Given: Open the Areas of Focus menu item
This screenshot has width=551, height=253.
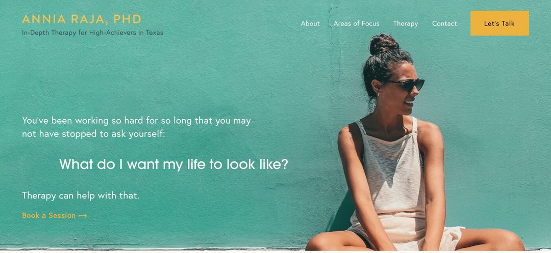Looking at the screenshot, I should coord(356,23).
